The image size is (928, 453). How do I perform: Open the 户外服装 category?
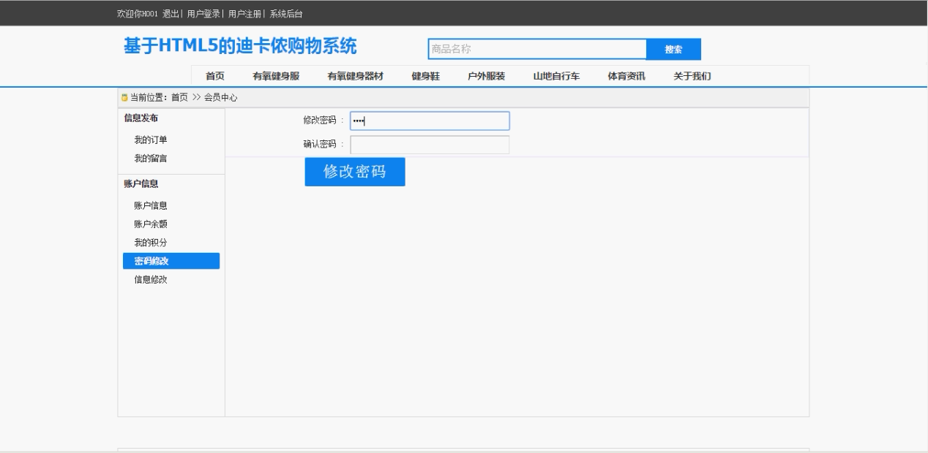click(486, 76)
